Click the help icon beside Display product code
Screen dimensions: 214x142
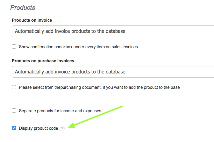coord(62,128)
